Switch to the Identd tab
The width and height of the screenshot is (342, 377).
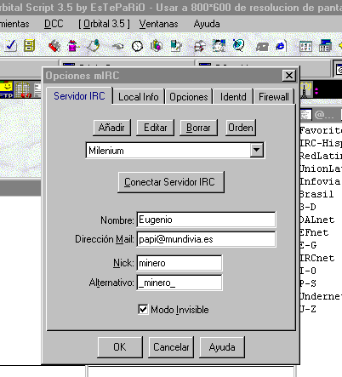[233, 97]
